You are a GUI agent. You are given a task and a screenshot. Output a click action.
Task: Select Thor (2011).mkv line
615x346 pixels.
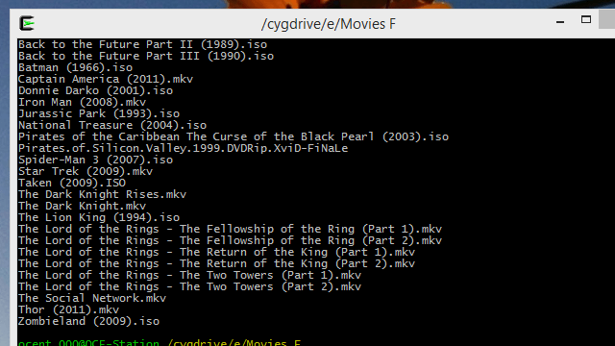[68, 309]
